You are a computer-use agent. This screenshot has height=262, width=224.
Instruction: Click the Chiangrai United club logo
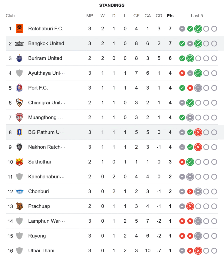(19, 103)
